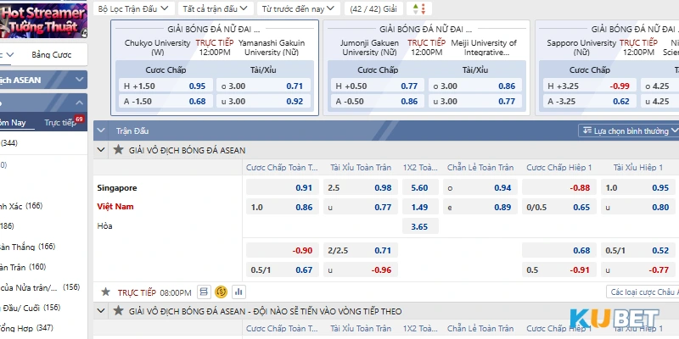Bet A -1.50 at 0.68

pyautogui.click(x=166, y=102)
